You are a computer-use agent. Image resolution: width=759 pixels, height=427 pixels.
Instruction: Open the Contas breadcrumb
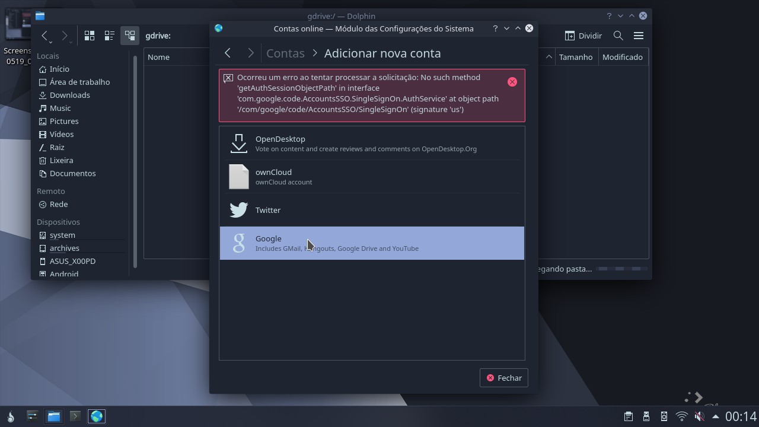(285, 53)
